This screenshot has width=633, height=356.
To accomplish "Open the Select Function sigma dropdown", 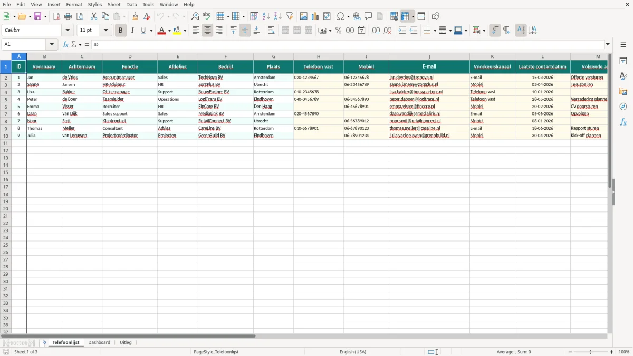I will pos(79,44).
